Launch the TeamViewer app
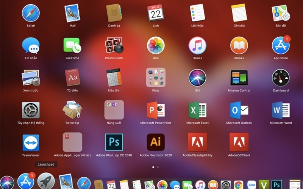The image size is (303, 189). coord(31,143)
